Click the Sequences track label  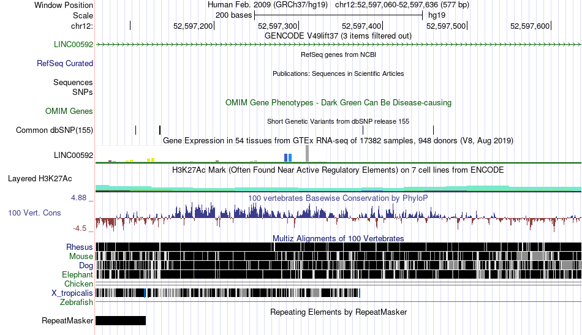pos(73,82)
